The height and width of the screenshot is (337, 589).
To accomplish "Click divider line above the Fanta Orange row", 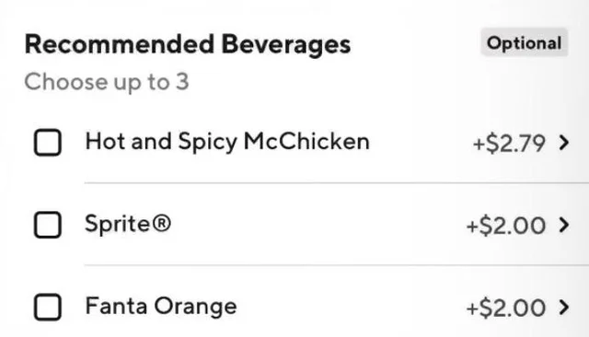I will point(337,265).
